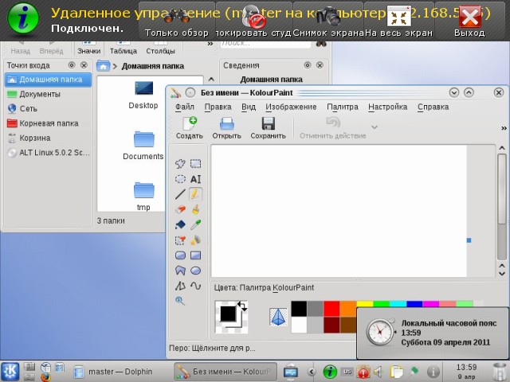Open Документы in Dolphin places panel
The height and width of the screenshot is (382, 510).
point(48,94)
